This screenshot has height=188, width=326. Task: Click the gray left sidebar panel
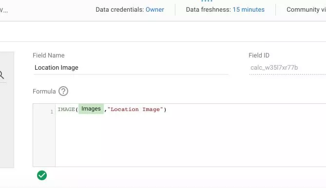[x=7, y=110]
